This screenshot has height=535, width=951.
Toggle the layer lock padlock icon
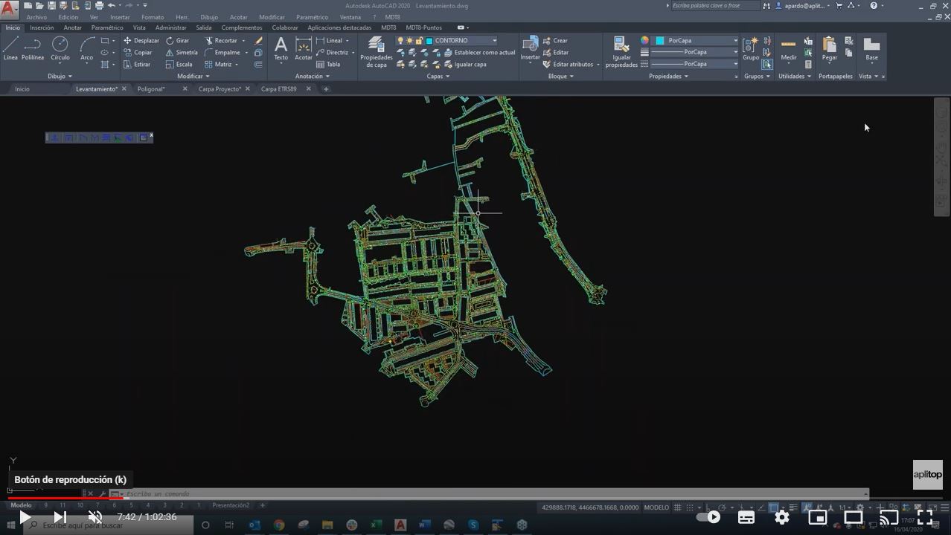coord(419,41)
